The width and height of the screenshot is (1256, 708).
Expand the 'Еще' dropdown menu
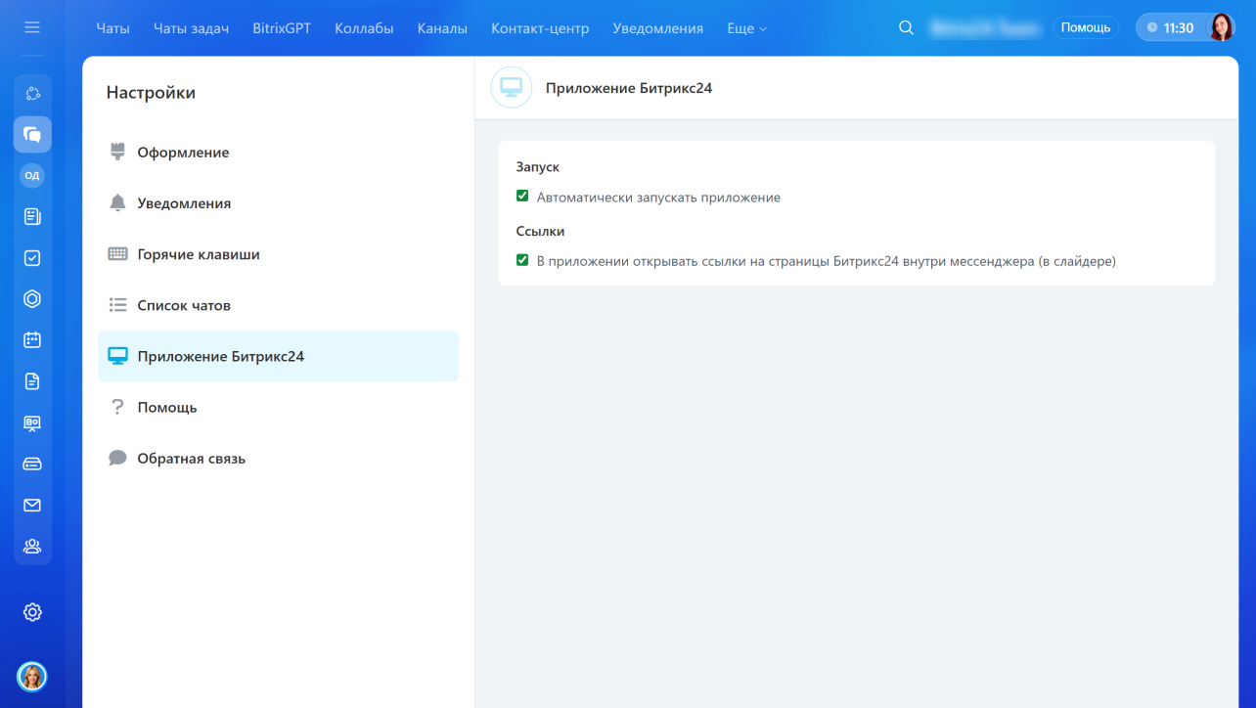(x=746, y=28)
